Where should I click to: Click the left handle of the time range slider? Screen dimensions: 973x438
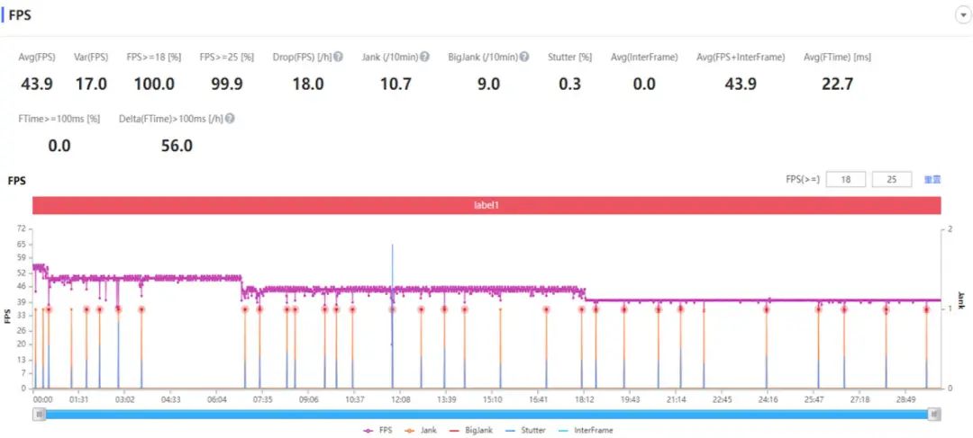[39, 414]
